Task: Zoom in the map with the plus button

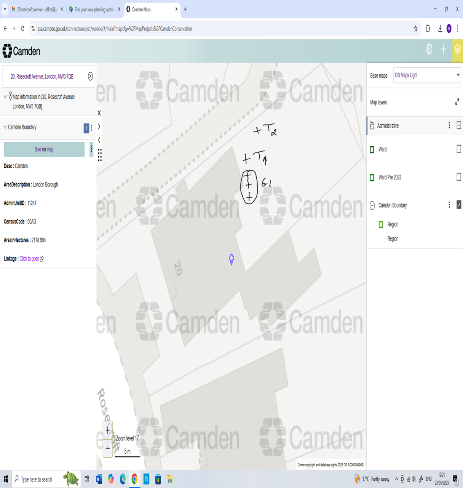Action: tap(108, 430)
